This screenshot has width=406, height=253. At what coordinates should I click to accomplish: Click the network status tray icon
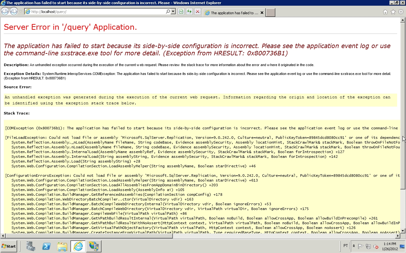pos(368,246)
